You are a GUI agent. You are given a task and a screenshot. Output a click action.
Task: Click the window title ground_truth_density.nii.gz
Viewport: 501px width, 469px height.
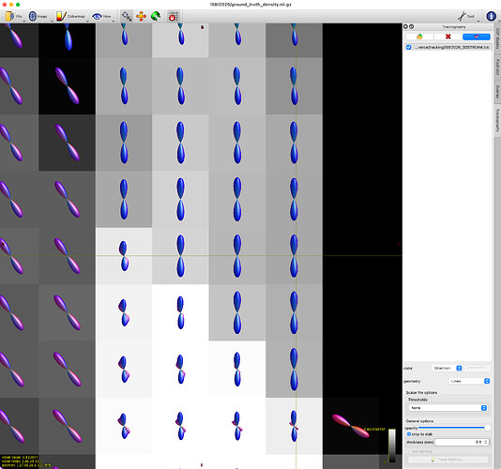250,5
